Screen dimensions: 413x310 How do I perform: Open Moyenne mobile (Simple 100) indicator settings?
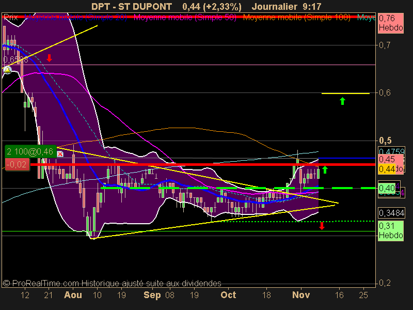coord(297,18)
